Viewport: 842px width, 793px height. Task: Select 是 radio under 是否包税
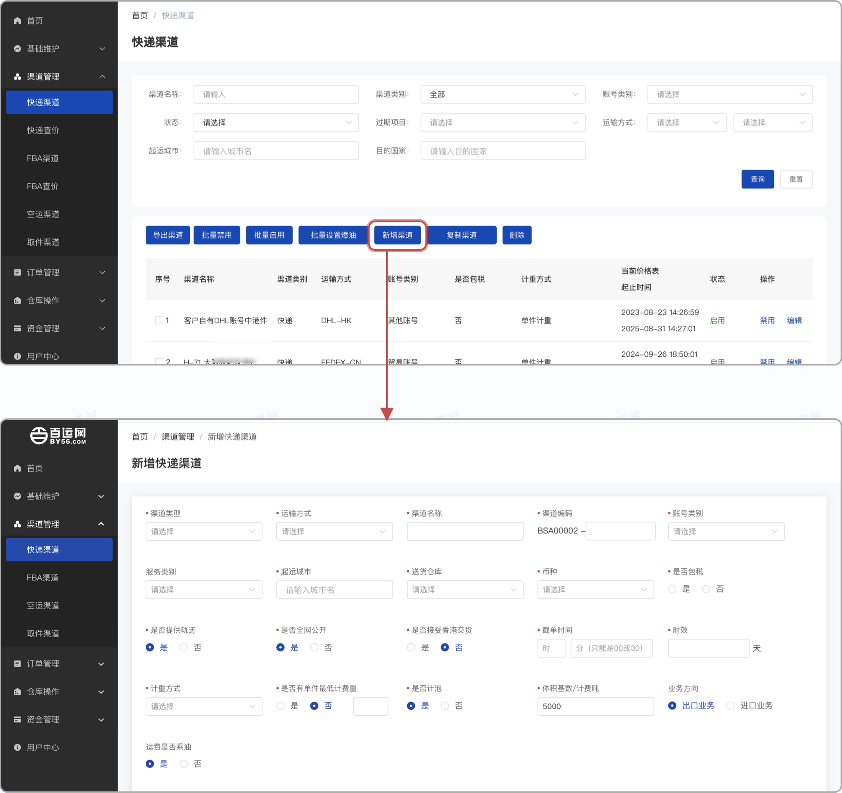point(672,589)
